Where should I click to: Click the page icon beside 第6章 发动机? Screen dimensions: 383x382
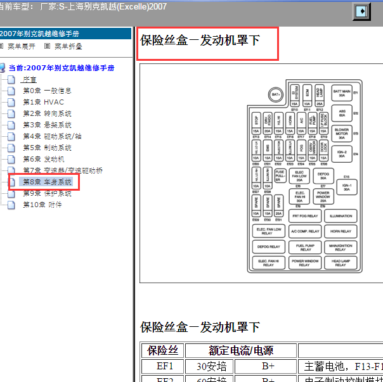click(11, 160)
